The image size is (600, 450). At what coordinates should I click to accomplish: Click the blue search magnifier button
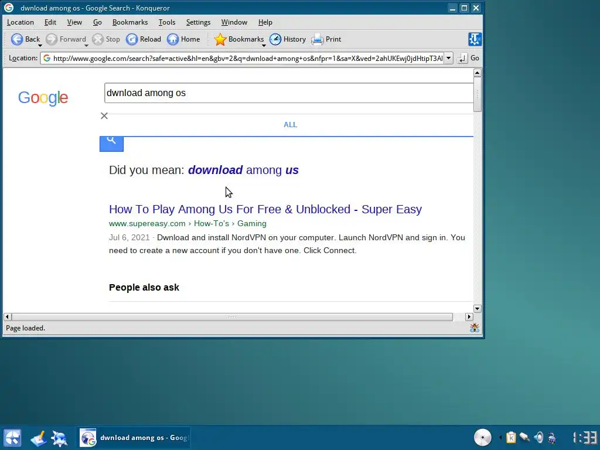(x=111, y=144)
